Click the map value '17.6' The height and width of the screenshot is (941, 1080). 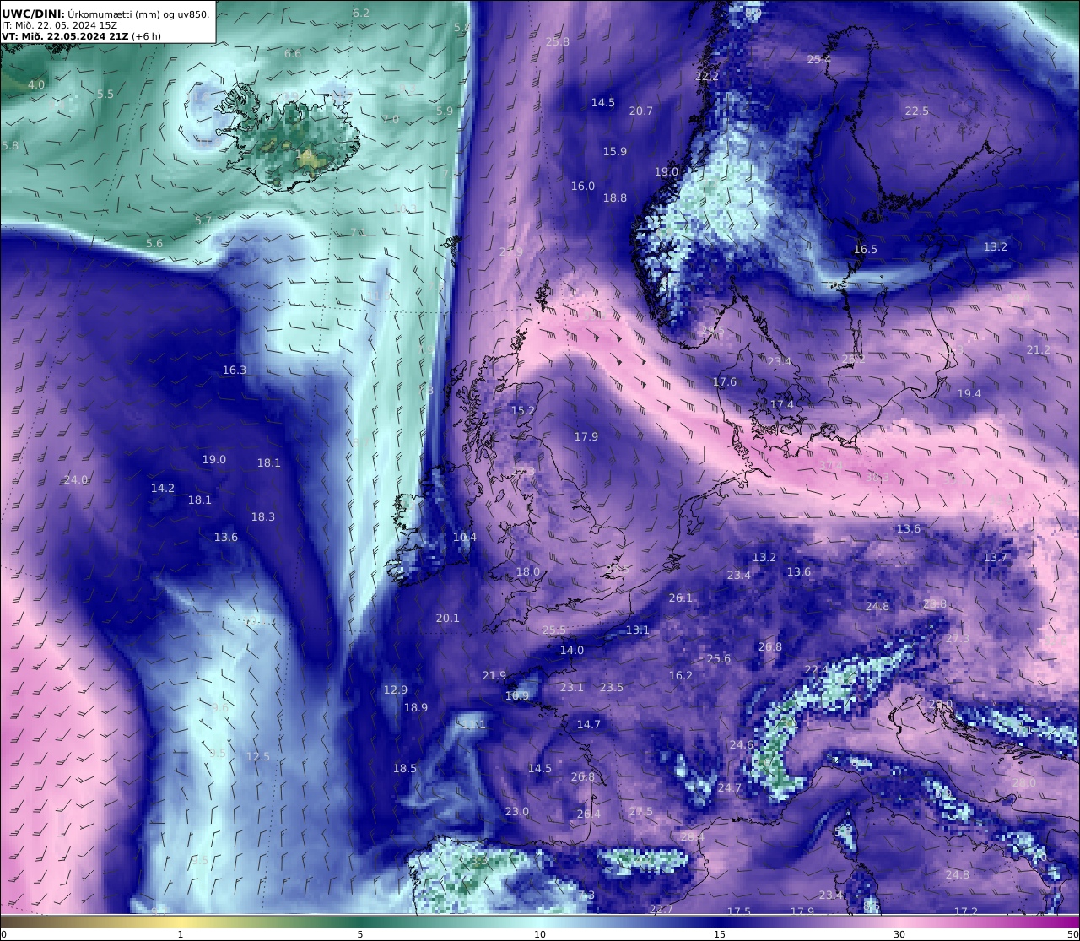coord(725,381)
